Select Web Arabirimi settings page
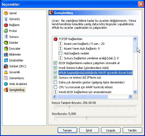This screenshot has width=145, height=136. pyautogui.click(x=18, y=84)
